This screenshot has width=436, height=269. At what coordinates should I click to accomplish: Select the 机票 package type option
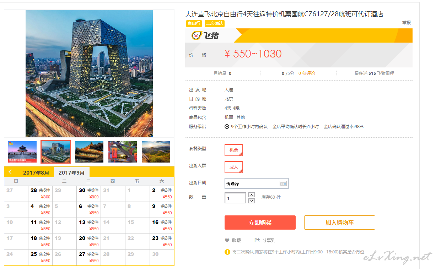pyautogui.click(x=233, y=150)
